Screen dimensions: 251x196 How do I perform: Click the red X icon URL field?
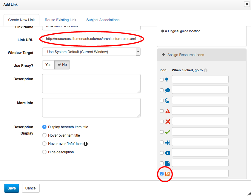pyautogui.click(x=200, y=121)
